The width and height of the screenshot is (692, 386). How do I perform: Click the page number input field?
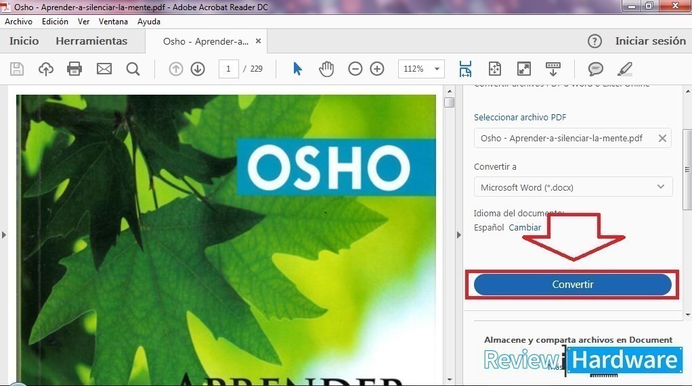[x=229, y=69]
